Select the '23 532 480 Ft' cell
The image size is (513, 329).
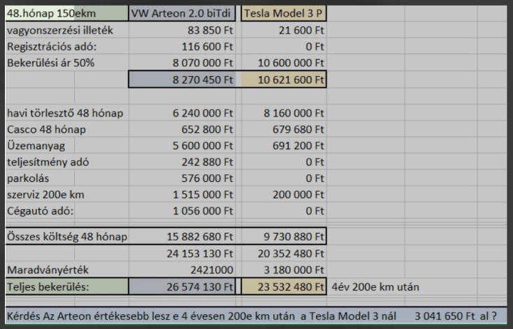tap(284, 287)
